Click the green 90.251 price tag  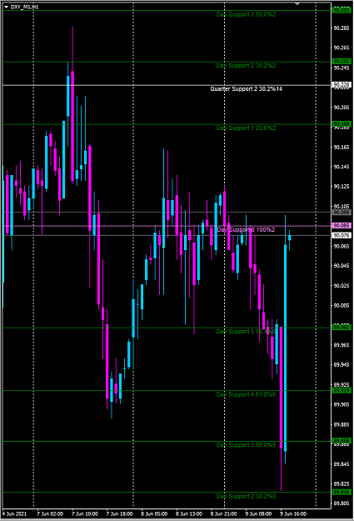coord(342,62)
